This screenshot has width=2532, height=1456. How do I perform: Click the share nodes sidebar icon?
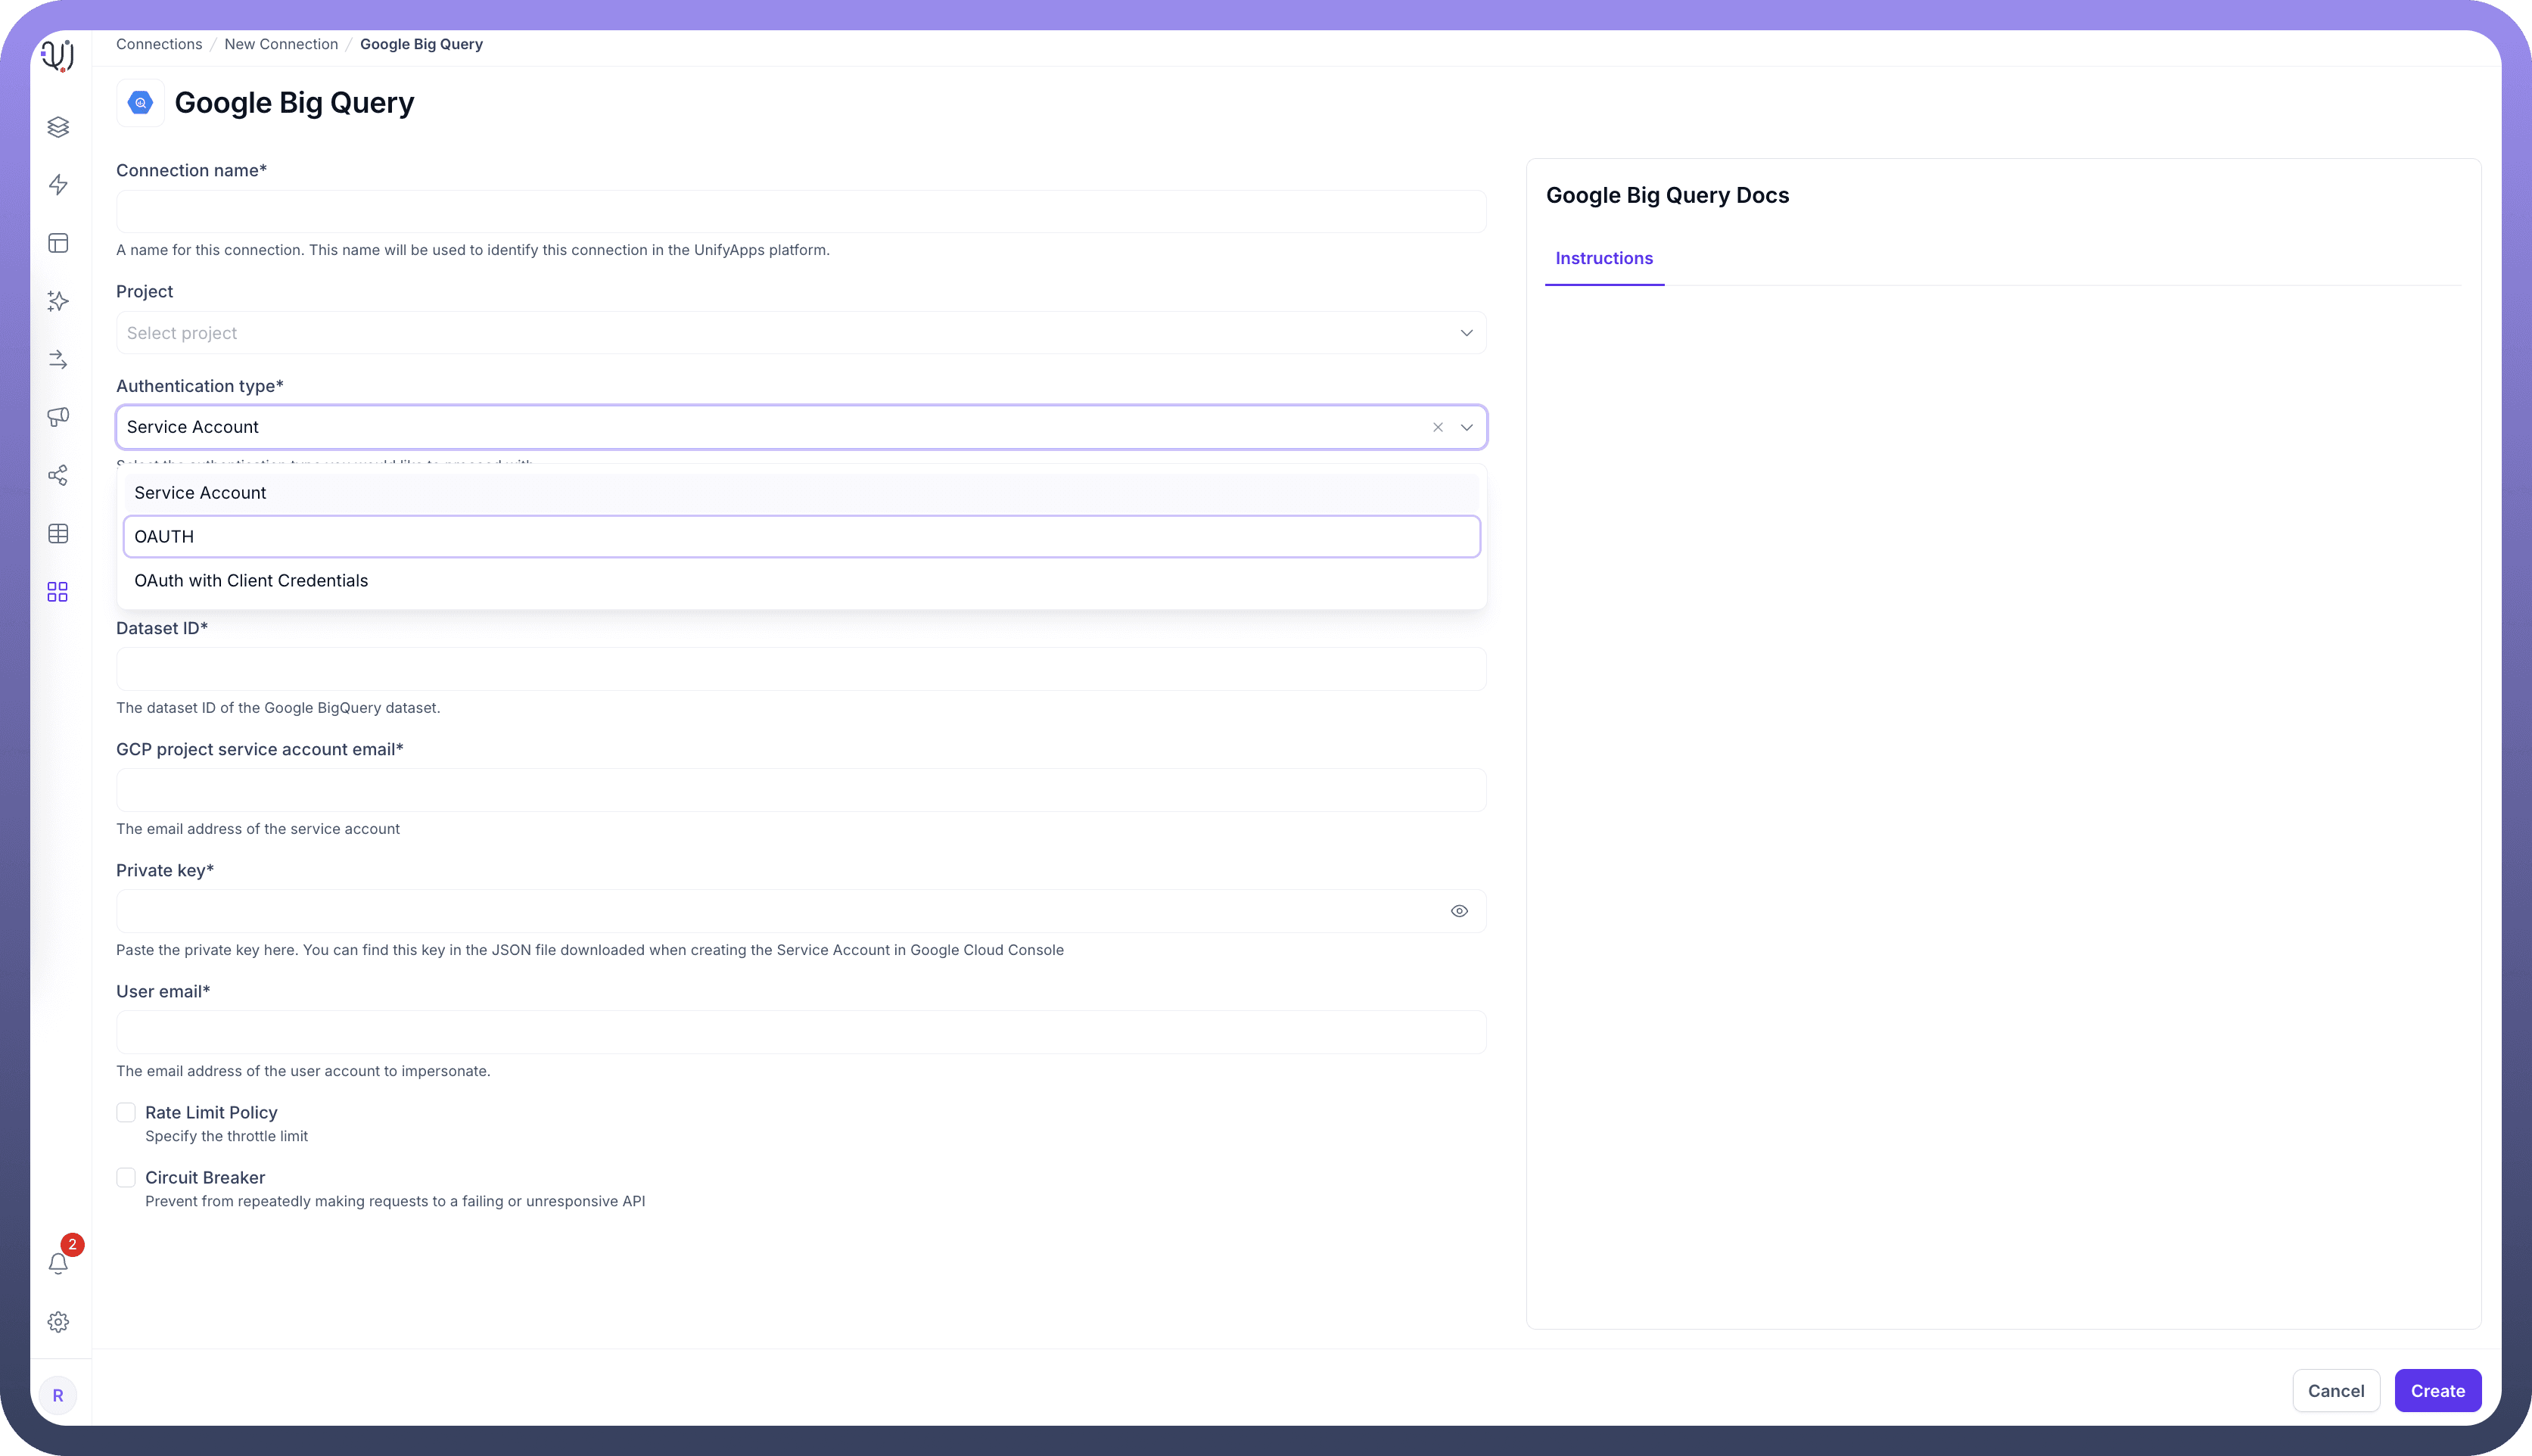tap(58, 475)
